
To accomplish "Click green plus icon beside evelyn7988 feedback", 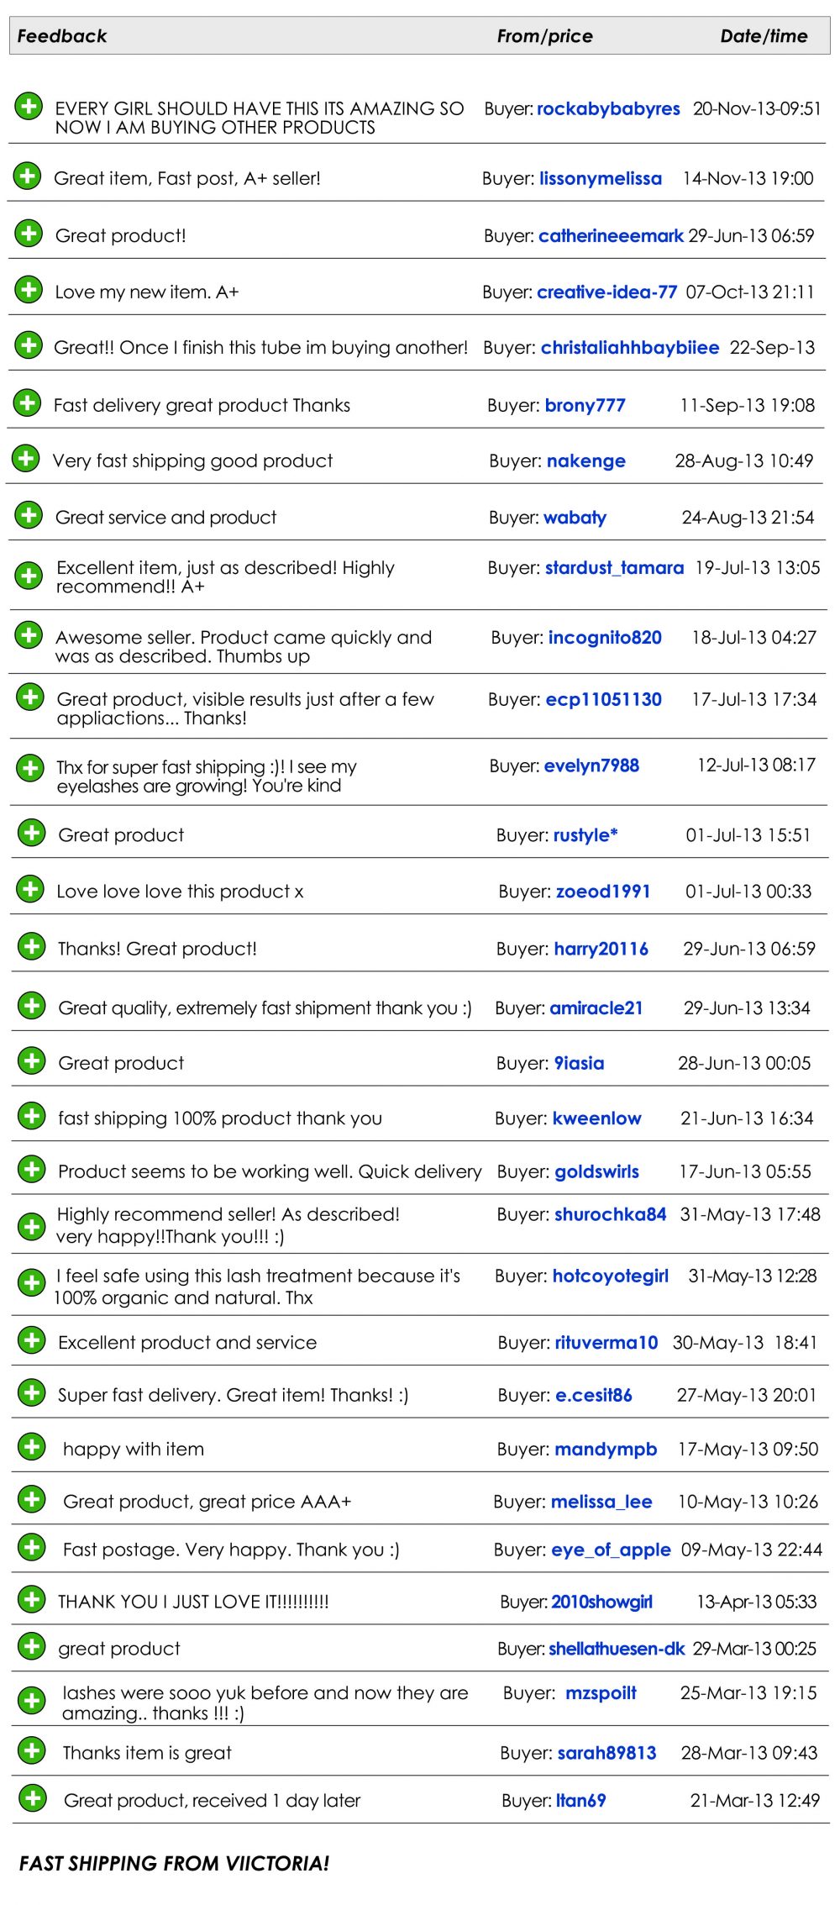I will (x=30, y=768).
